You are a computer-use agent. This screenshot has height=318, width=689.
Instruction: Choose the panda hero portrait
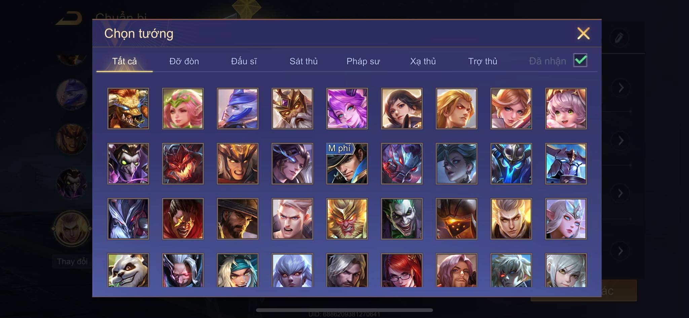[128, 270]
